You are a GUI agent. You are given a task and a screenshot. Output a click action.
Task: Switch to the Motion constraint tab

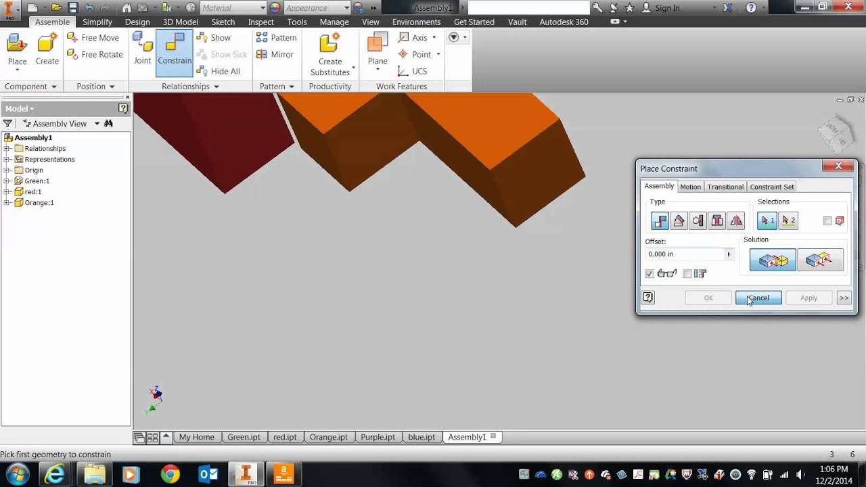pos(690,187)
